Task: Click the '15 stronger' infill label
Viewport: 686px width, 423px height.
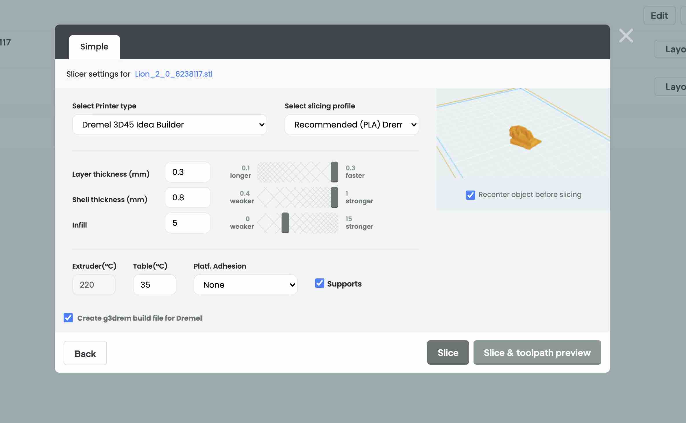Action: (359, 223)
